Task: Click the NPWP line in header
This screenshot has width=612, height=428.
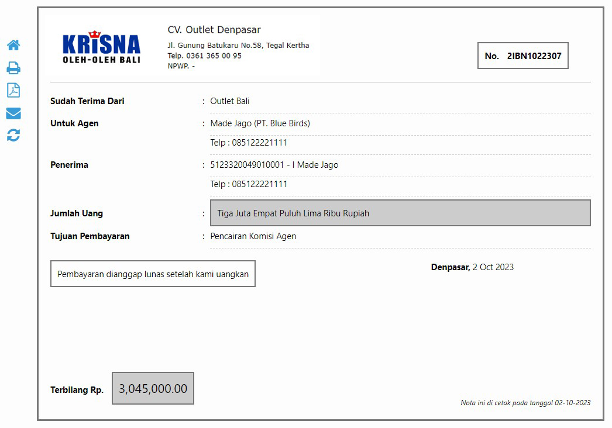Action: tap(181, 66)
